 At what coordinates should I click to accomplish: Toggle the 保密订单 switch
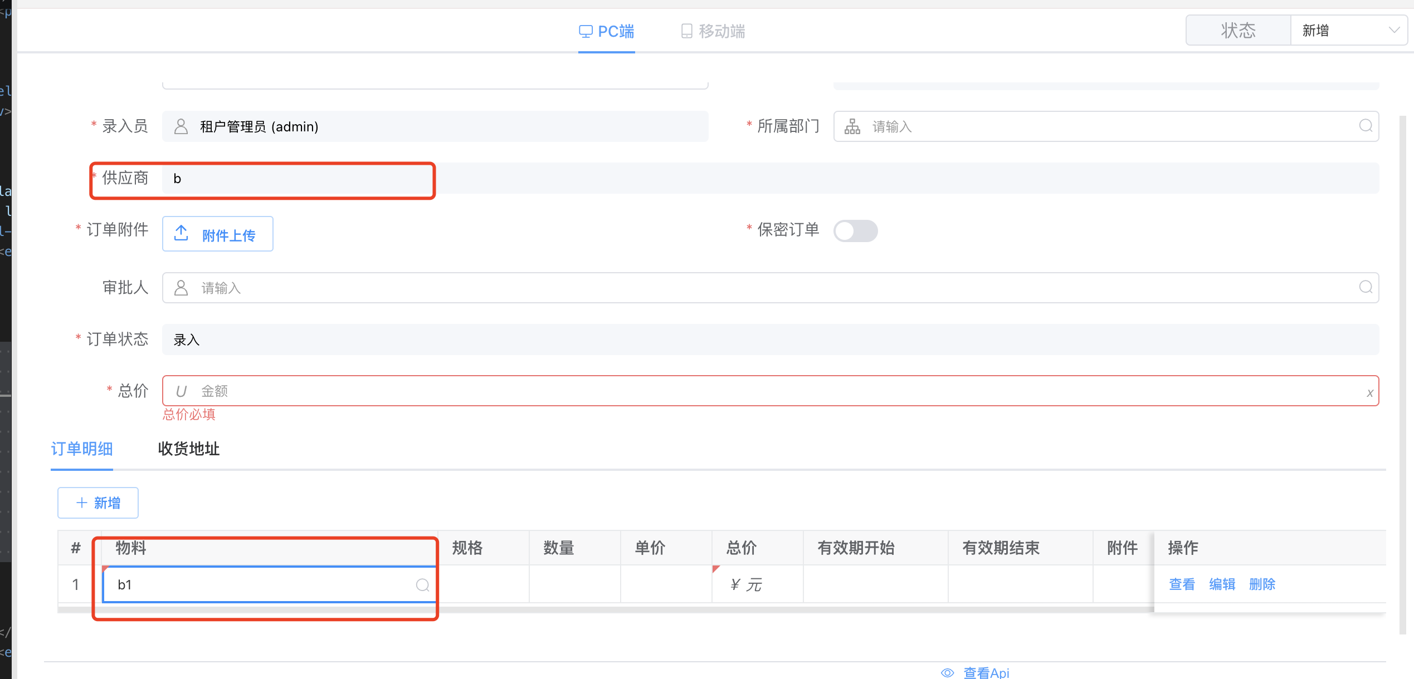click(x=855, y=231)
